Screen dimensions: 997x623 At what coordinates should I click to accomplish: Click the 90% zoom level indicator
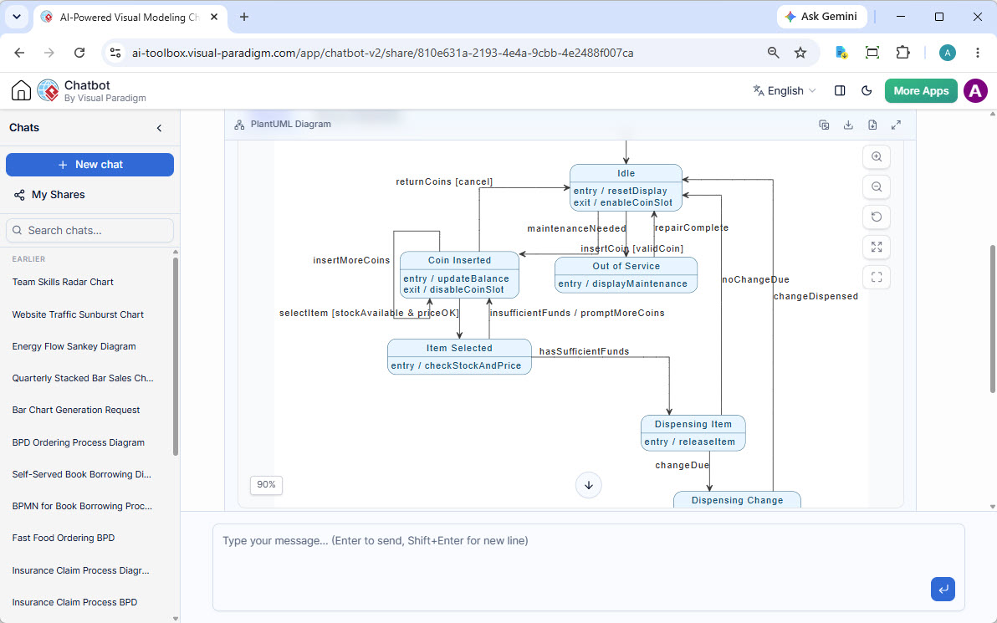(267, 485)
